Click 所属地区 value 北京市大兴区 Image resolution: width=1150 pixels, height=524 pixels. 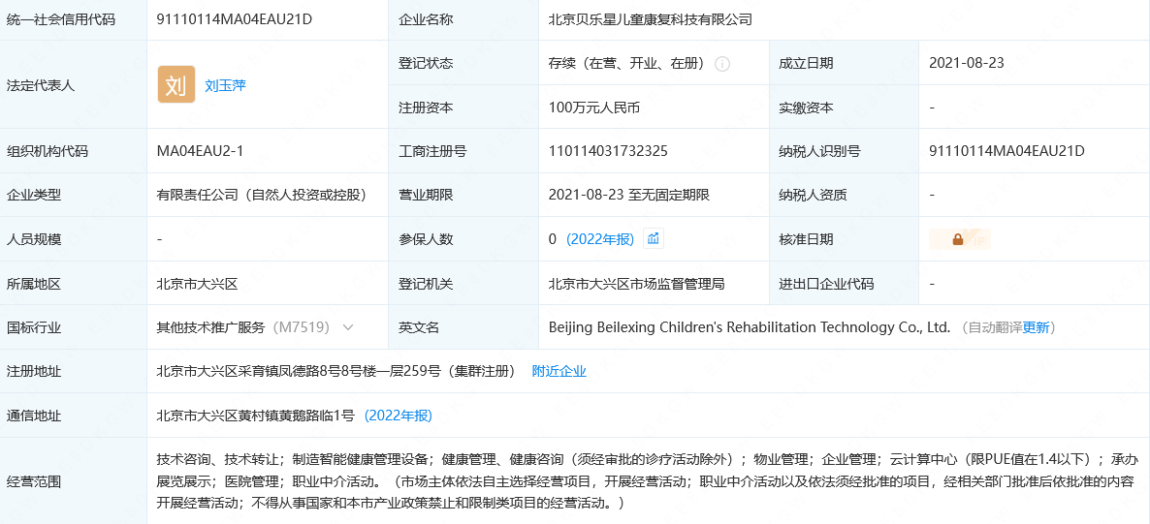197,283
